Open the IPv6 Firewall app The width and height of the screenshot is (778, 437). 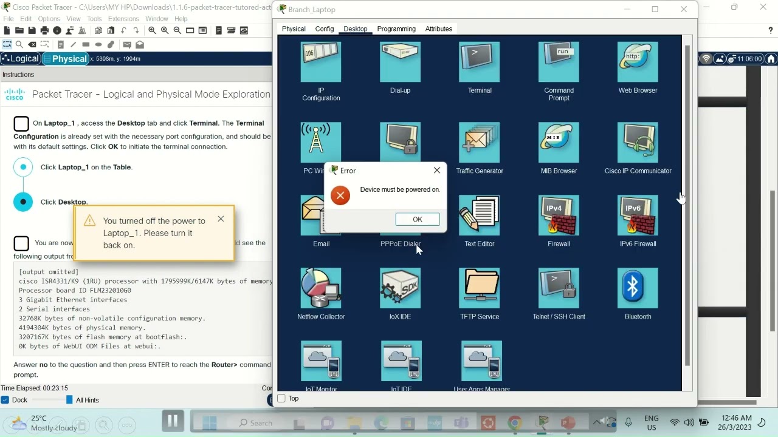click(x=638, y=215)
